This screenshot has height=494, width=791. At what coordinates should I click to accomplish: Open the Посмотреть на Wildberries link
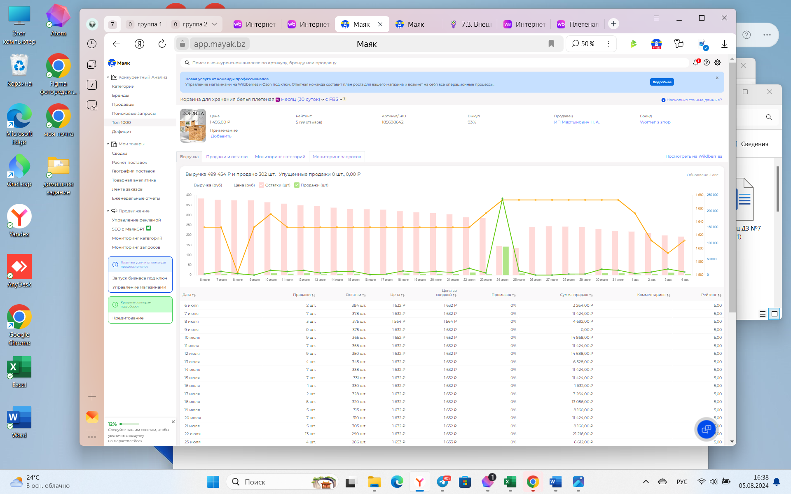click(694, 156)
